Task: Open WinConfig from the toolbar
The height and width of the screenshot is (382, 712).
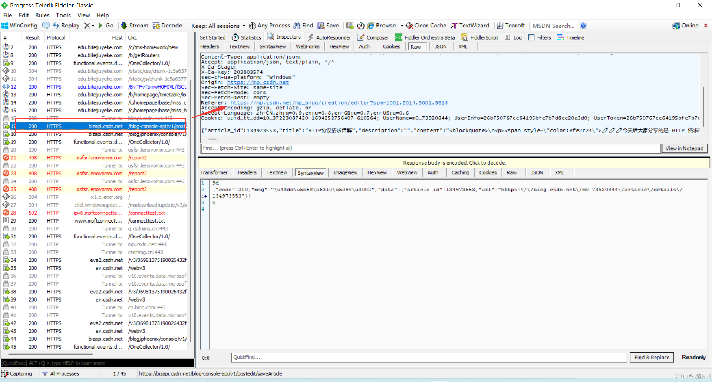Action: pyautogui.click(x=19, y=26)
